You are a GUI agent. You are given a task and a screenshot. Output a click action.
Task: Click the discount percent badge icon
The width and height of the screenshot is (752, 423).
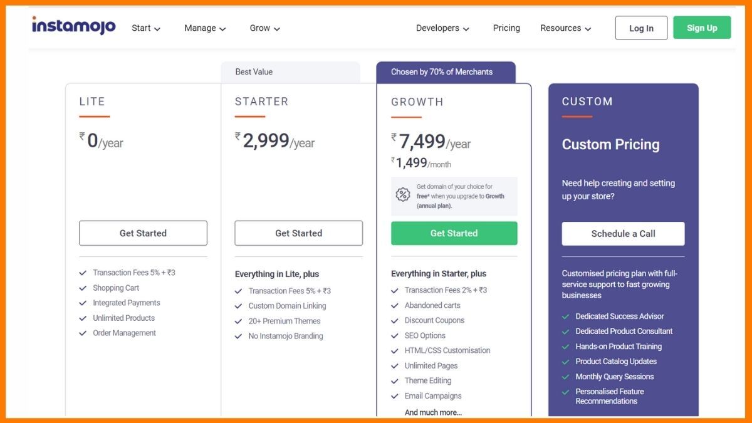[x=403, y=195]
